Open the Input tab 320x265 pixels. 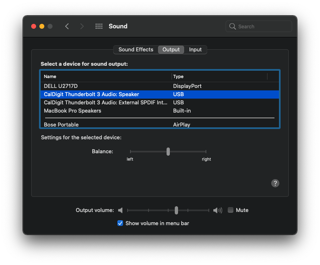(x=195, y=49)
